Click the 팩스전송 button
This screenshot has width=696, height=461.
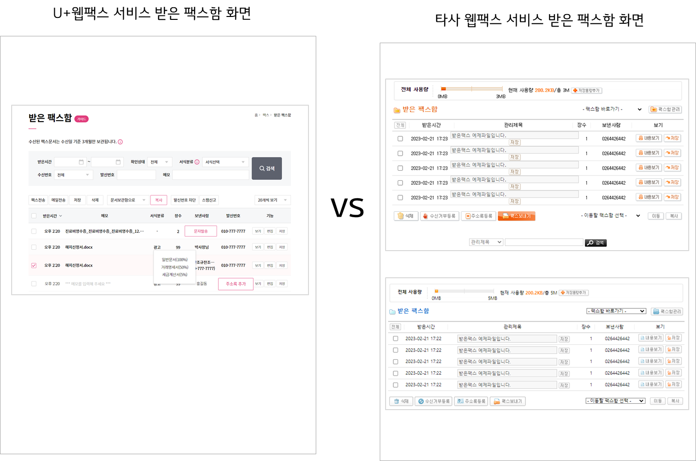(38, 200)
